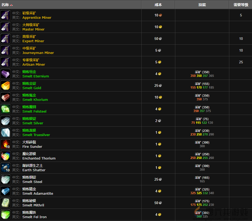
Task: Click the Smelt Fel Iron bar icon
Action: pos(5,214)
